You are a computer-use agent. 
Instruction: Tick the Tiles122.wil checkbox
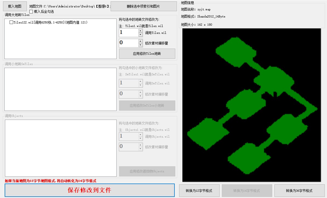coord(11,22)
